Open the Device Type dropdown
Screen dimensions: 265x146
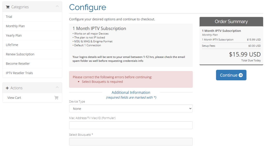(x=131, y=108)
